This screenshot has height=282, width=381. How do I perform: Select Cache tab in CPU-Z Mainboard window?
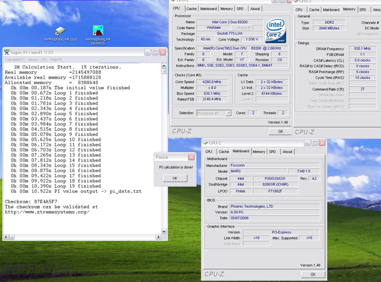(x=224, y=152)
